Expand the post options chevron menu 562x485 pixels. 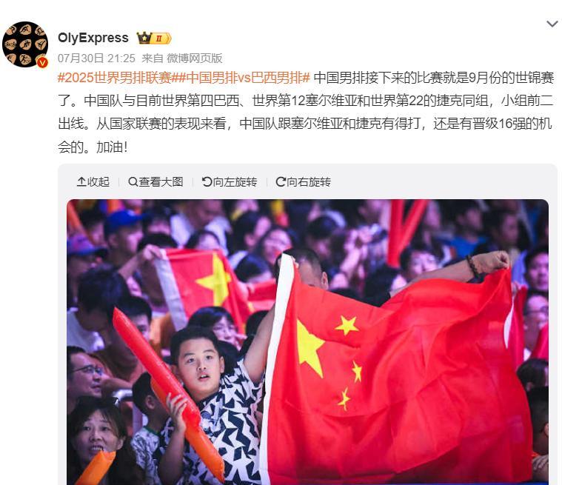(552, 24)
